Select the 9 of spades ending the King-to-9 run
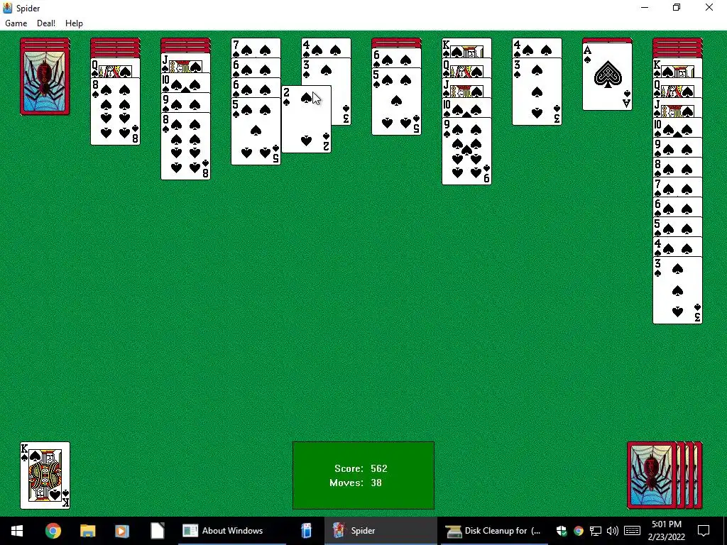The image size is (727, 545). 466,151
